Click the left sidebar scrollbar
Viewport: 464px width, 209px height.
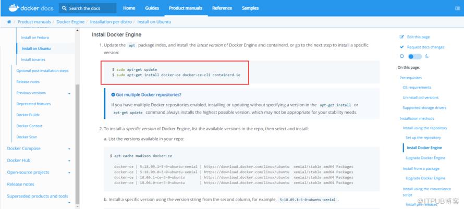point(78,143)
